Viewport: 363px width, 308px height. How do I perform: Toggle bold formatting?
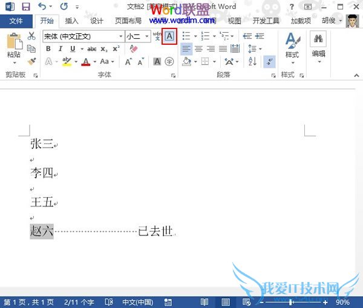click(48, 48)
